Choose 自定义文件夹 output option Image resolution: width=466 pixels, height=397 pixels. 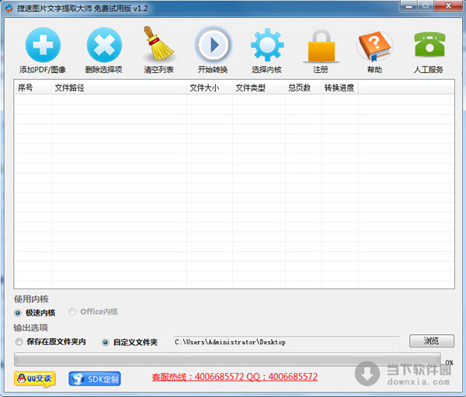click(105, 343)
